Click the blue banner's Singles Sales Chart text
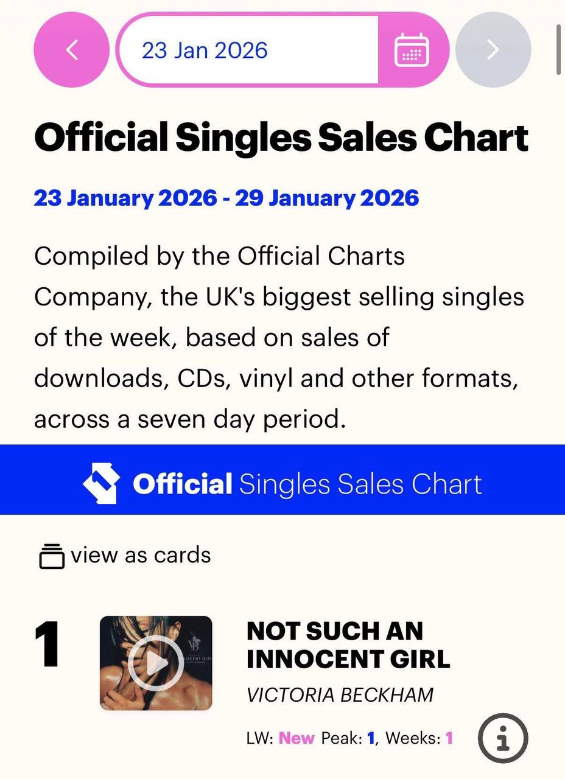This screenshot has width=565, height=779. (x=360, y=484)
